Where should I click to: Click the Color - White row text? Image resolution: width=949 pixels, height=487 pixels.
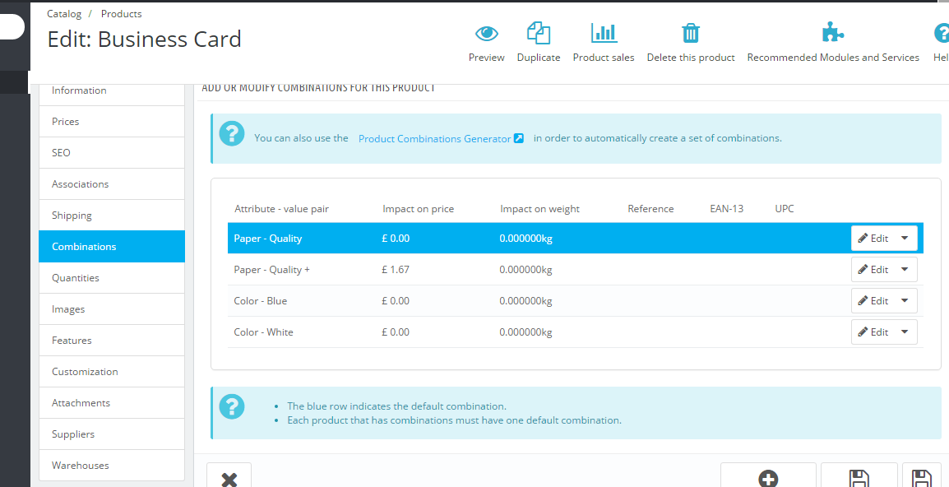tap(263, 332)
